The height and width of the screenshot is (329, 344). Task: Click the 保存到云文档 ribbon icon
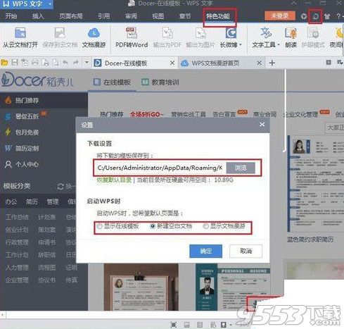coord(60,33)
